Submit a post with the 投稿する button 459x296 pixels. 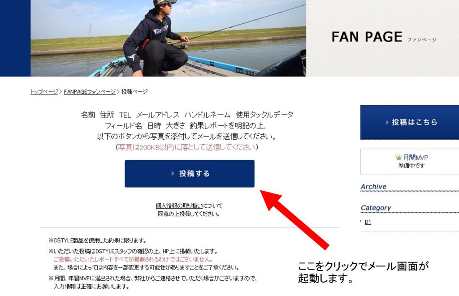(190, 173)
